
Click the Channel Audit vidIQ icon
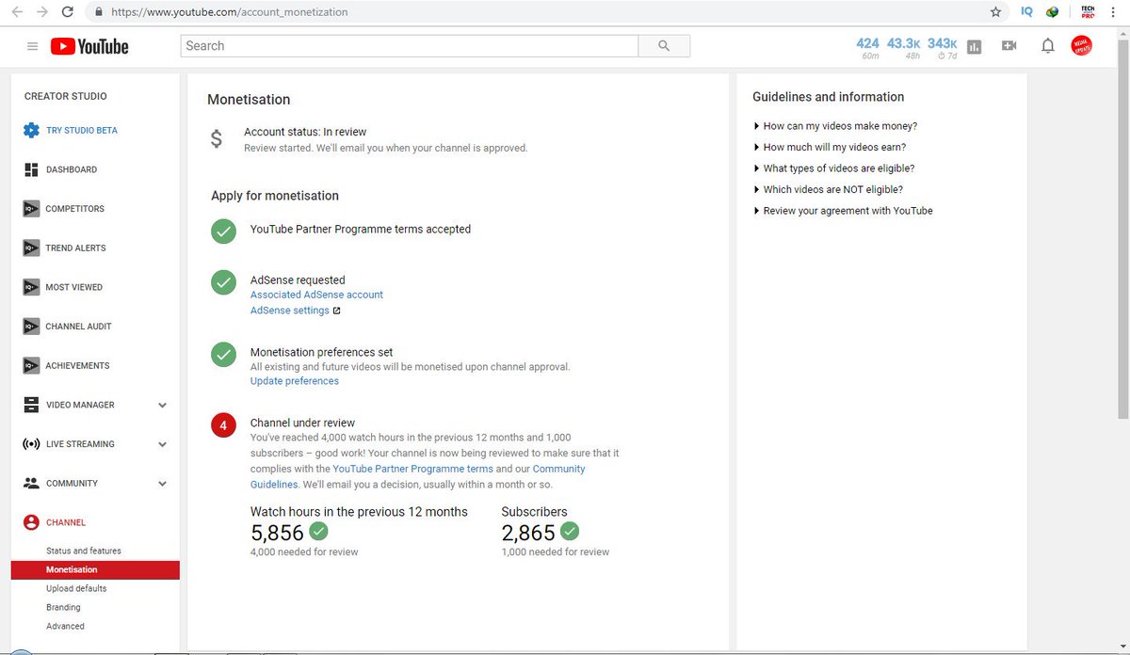click(x=31, y=327)
